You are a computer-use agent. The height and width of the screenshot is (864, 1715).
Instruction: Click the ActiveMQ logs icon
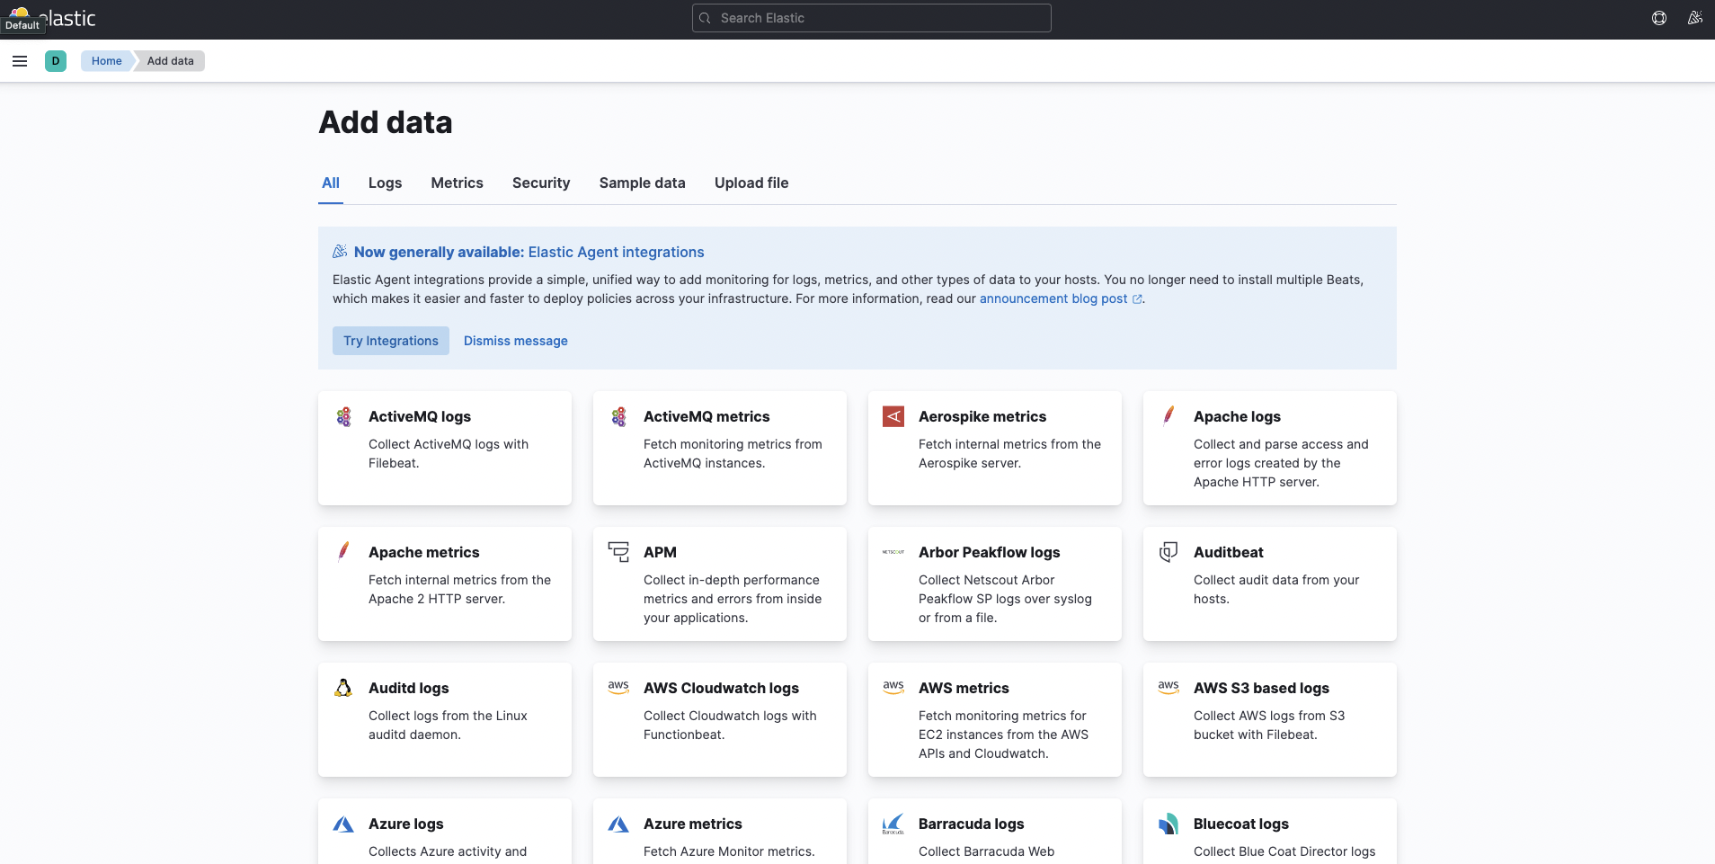343,416
